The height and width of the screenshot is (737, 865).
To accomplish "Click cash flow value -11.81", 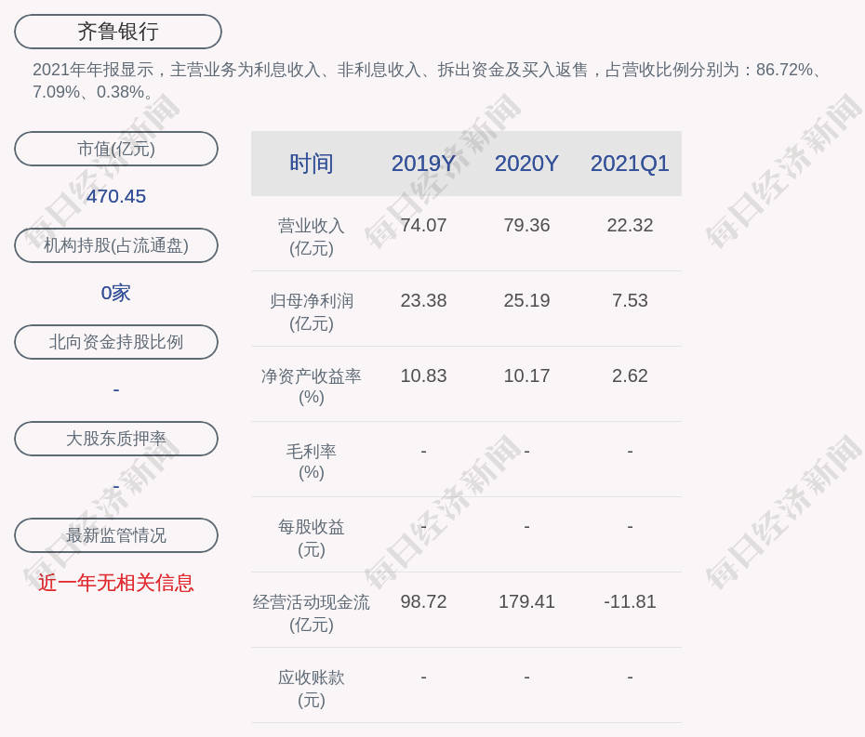I will click(630, 602).
